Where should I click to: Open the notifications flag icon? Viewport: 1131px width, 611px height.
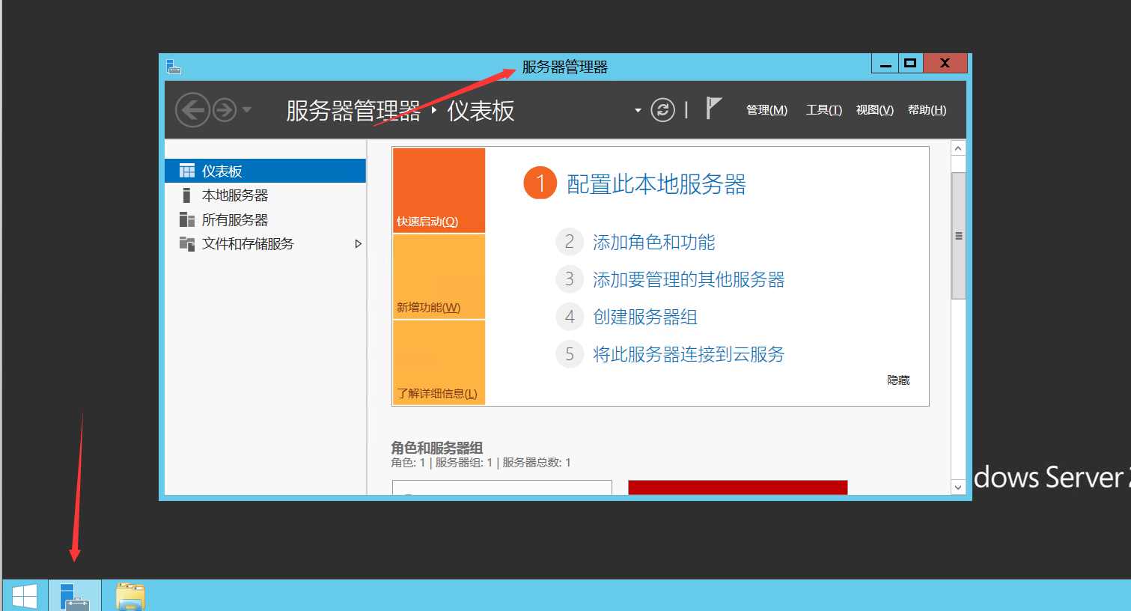click(713, 109)
